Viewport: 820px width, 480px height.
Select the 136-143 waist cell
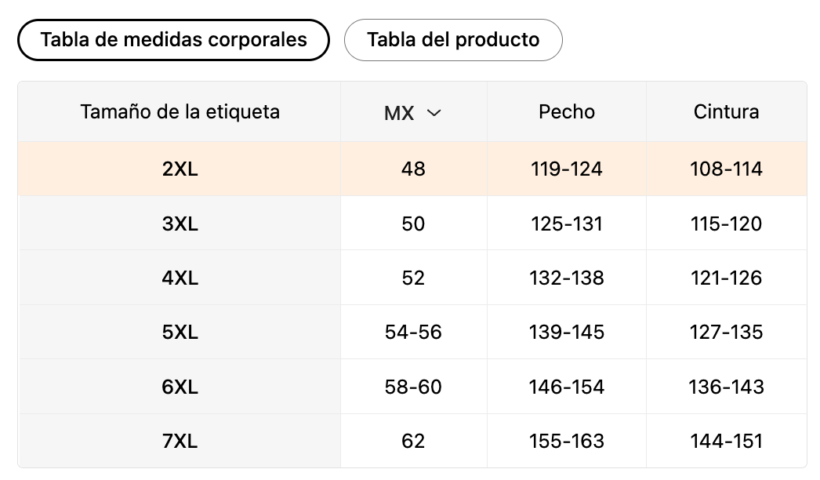click(x=726, y=387)
